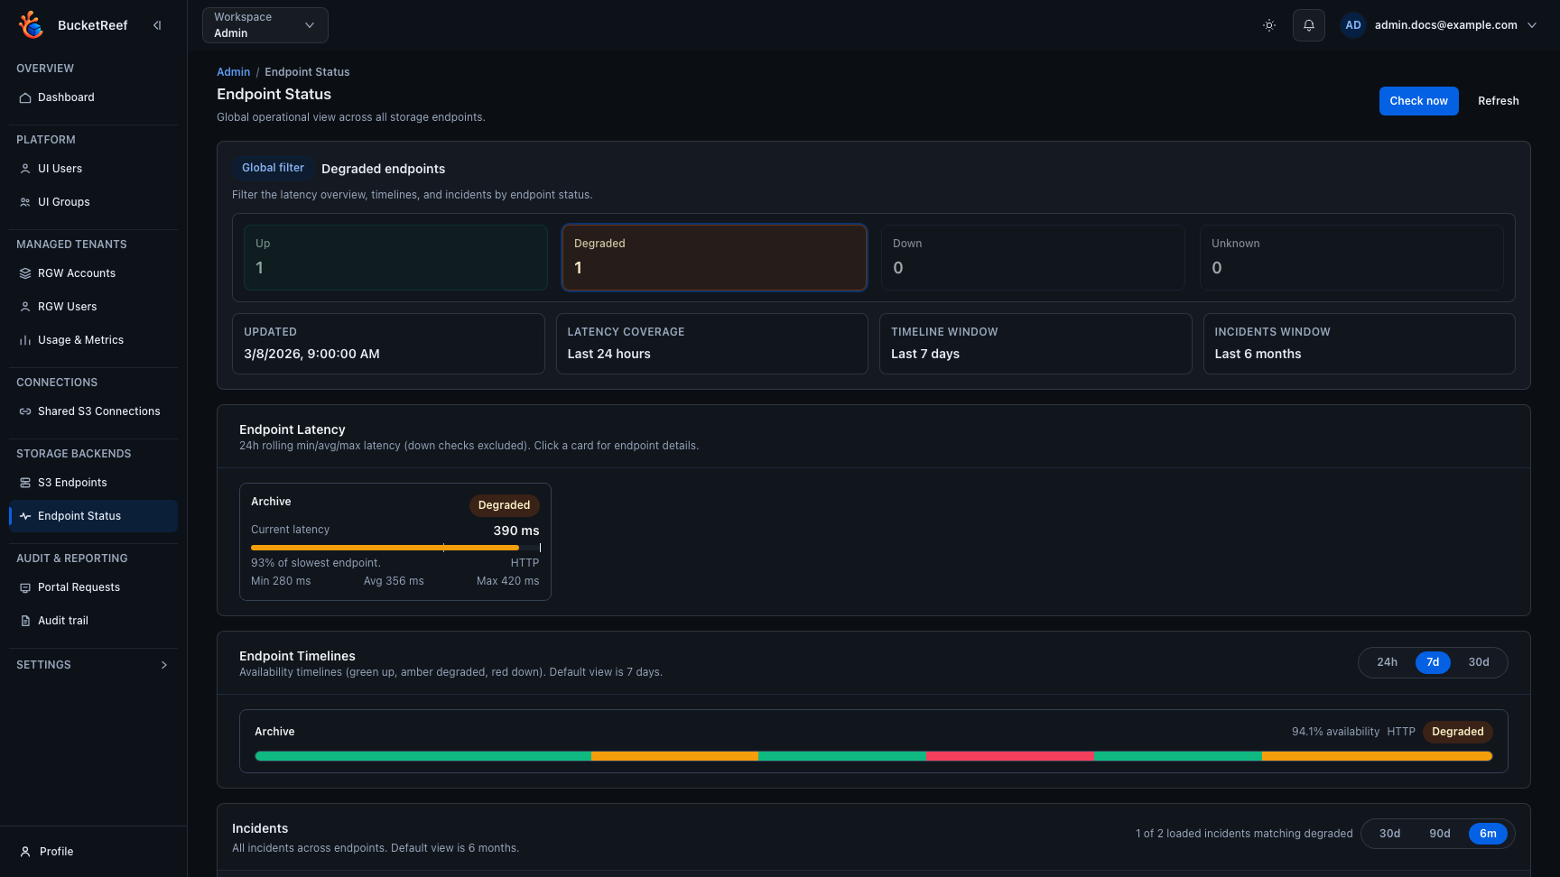Click the Last 6 months incidents window

(1258, 354)
